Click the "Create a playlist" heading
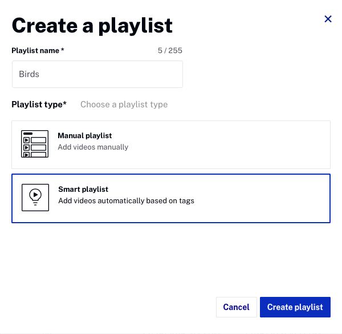Viewport: 342px width, 334px height. click(x=92, y=25)
